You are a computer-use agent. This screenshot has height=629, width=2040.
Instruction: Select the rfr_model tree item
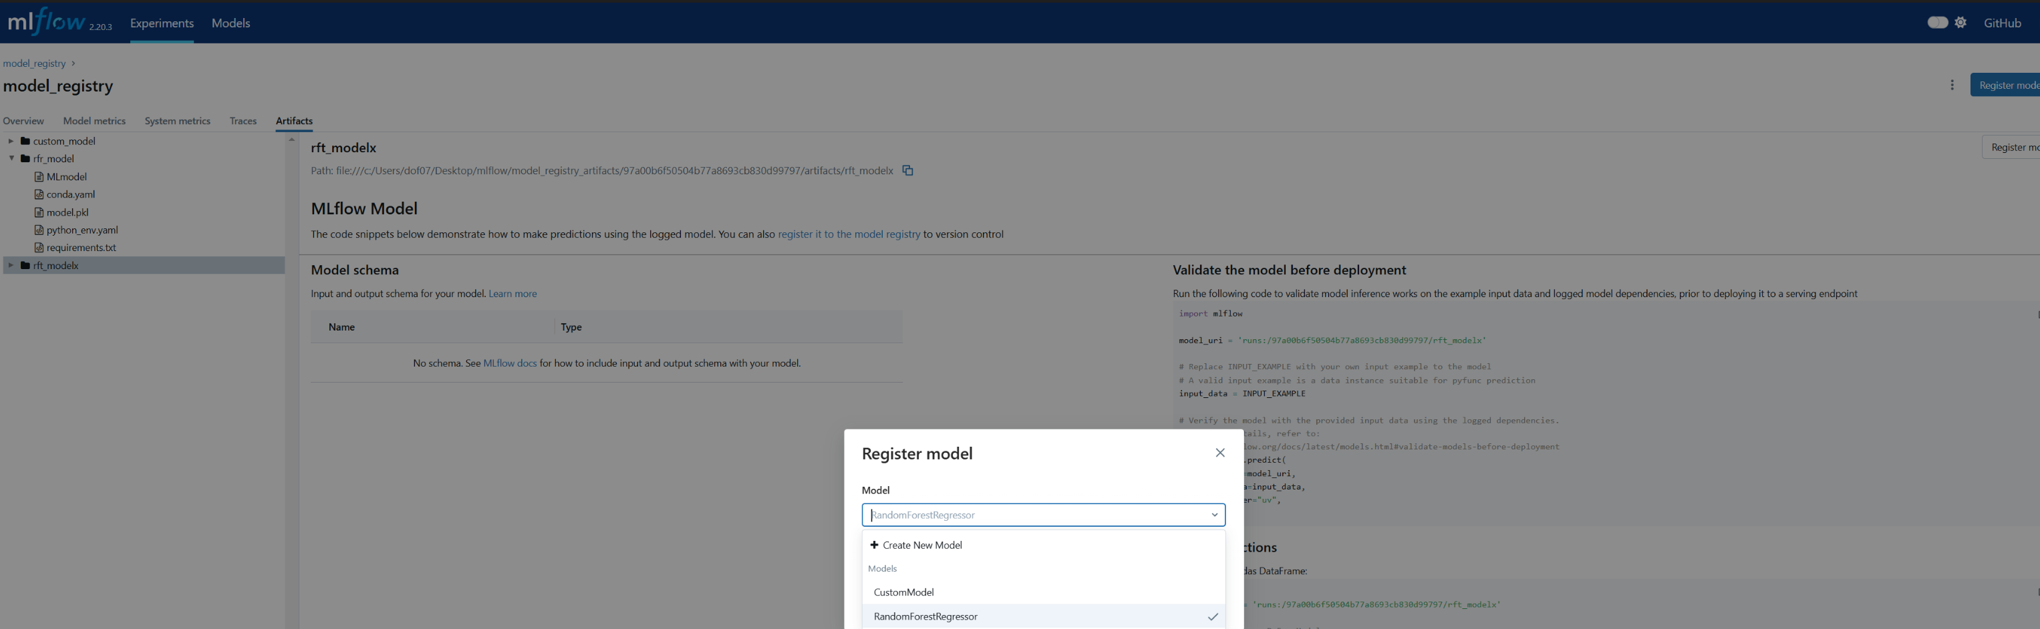click(54, 158)
